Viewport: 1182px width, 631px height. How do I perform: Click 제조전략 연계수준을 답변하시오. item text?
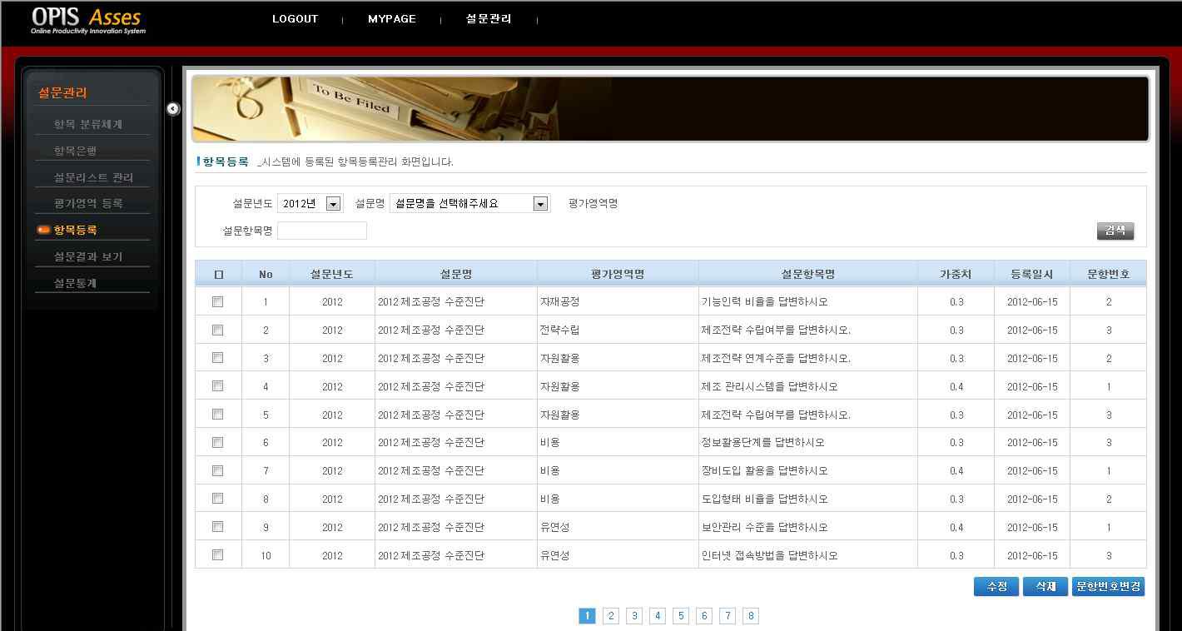(x=776, y=358)
